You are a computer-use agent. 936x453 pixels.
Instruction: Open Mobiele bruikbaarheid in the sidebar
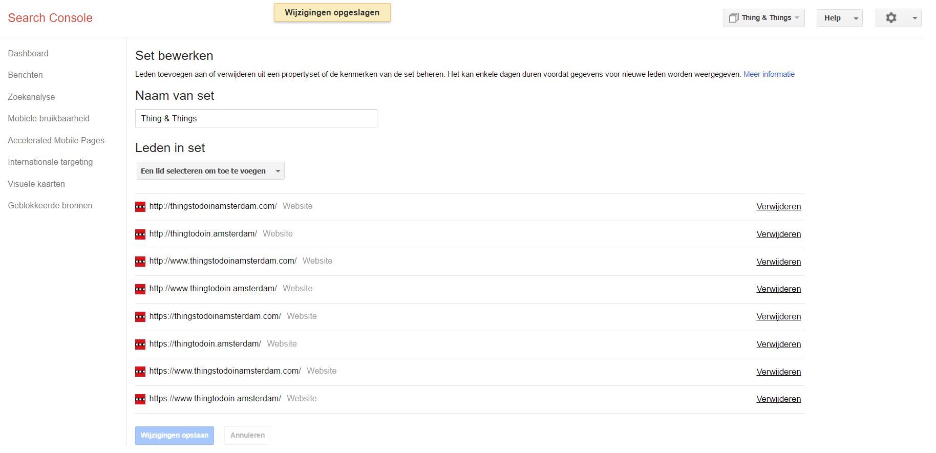(x=49, y=119)
